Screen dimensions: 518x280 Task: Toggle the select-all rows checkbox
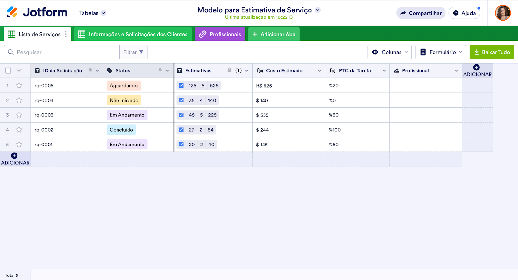tap(8, 70)
